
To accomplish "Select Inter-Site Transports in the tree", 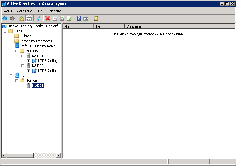I will pos(36,41).
